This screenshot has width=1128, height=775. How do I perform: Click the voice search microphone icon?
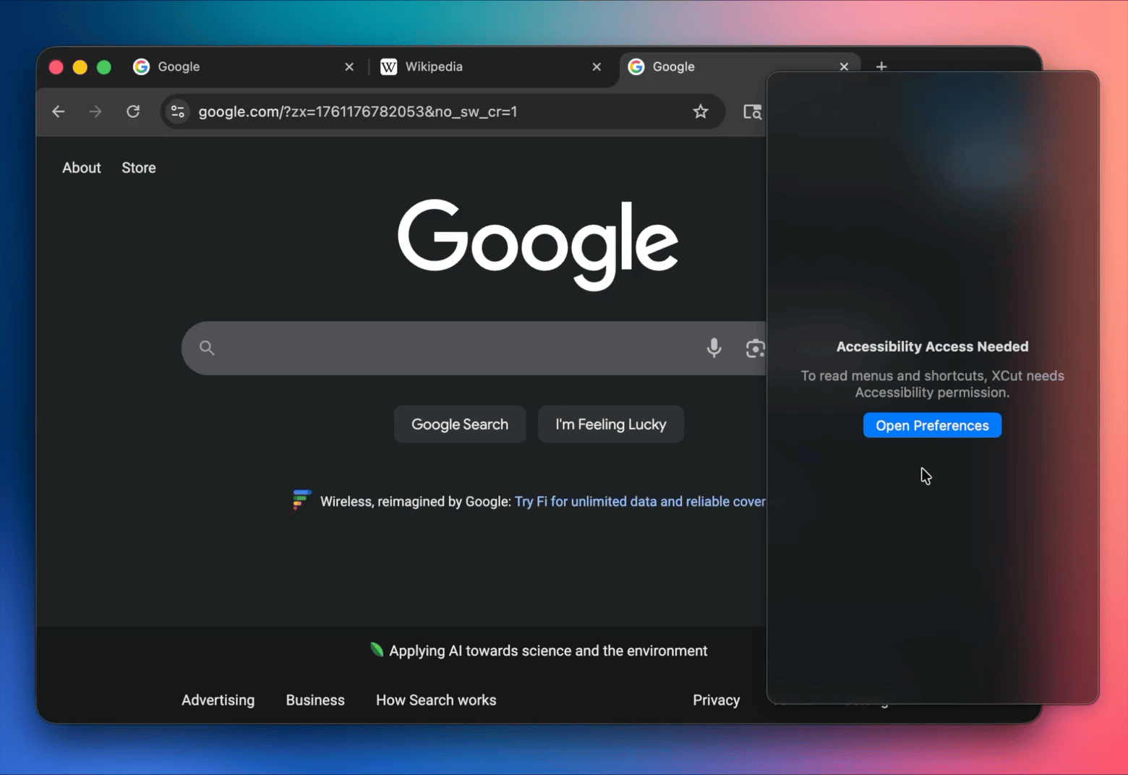tap(714, 348)
